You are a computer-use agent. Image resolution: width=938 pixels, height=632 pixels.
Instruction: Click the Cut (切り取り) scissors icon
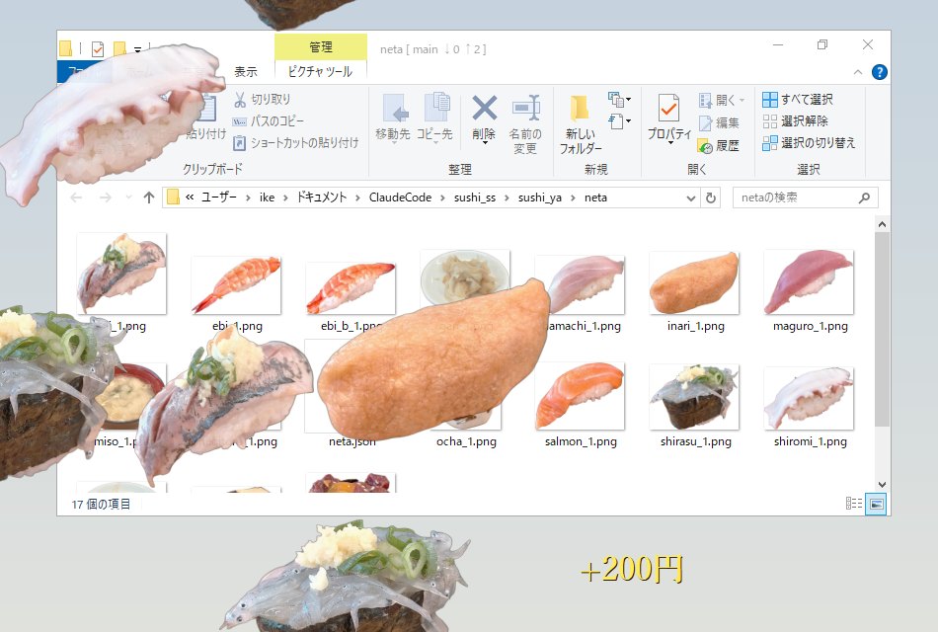click(240, 100)
